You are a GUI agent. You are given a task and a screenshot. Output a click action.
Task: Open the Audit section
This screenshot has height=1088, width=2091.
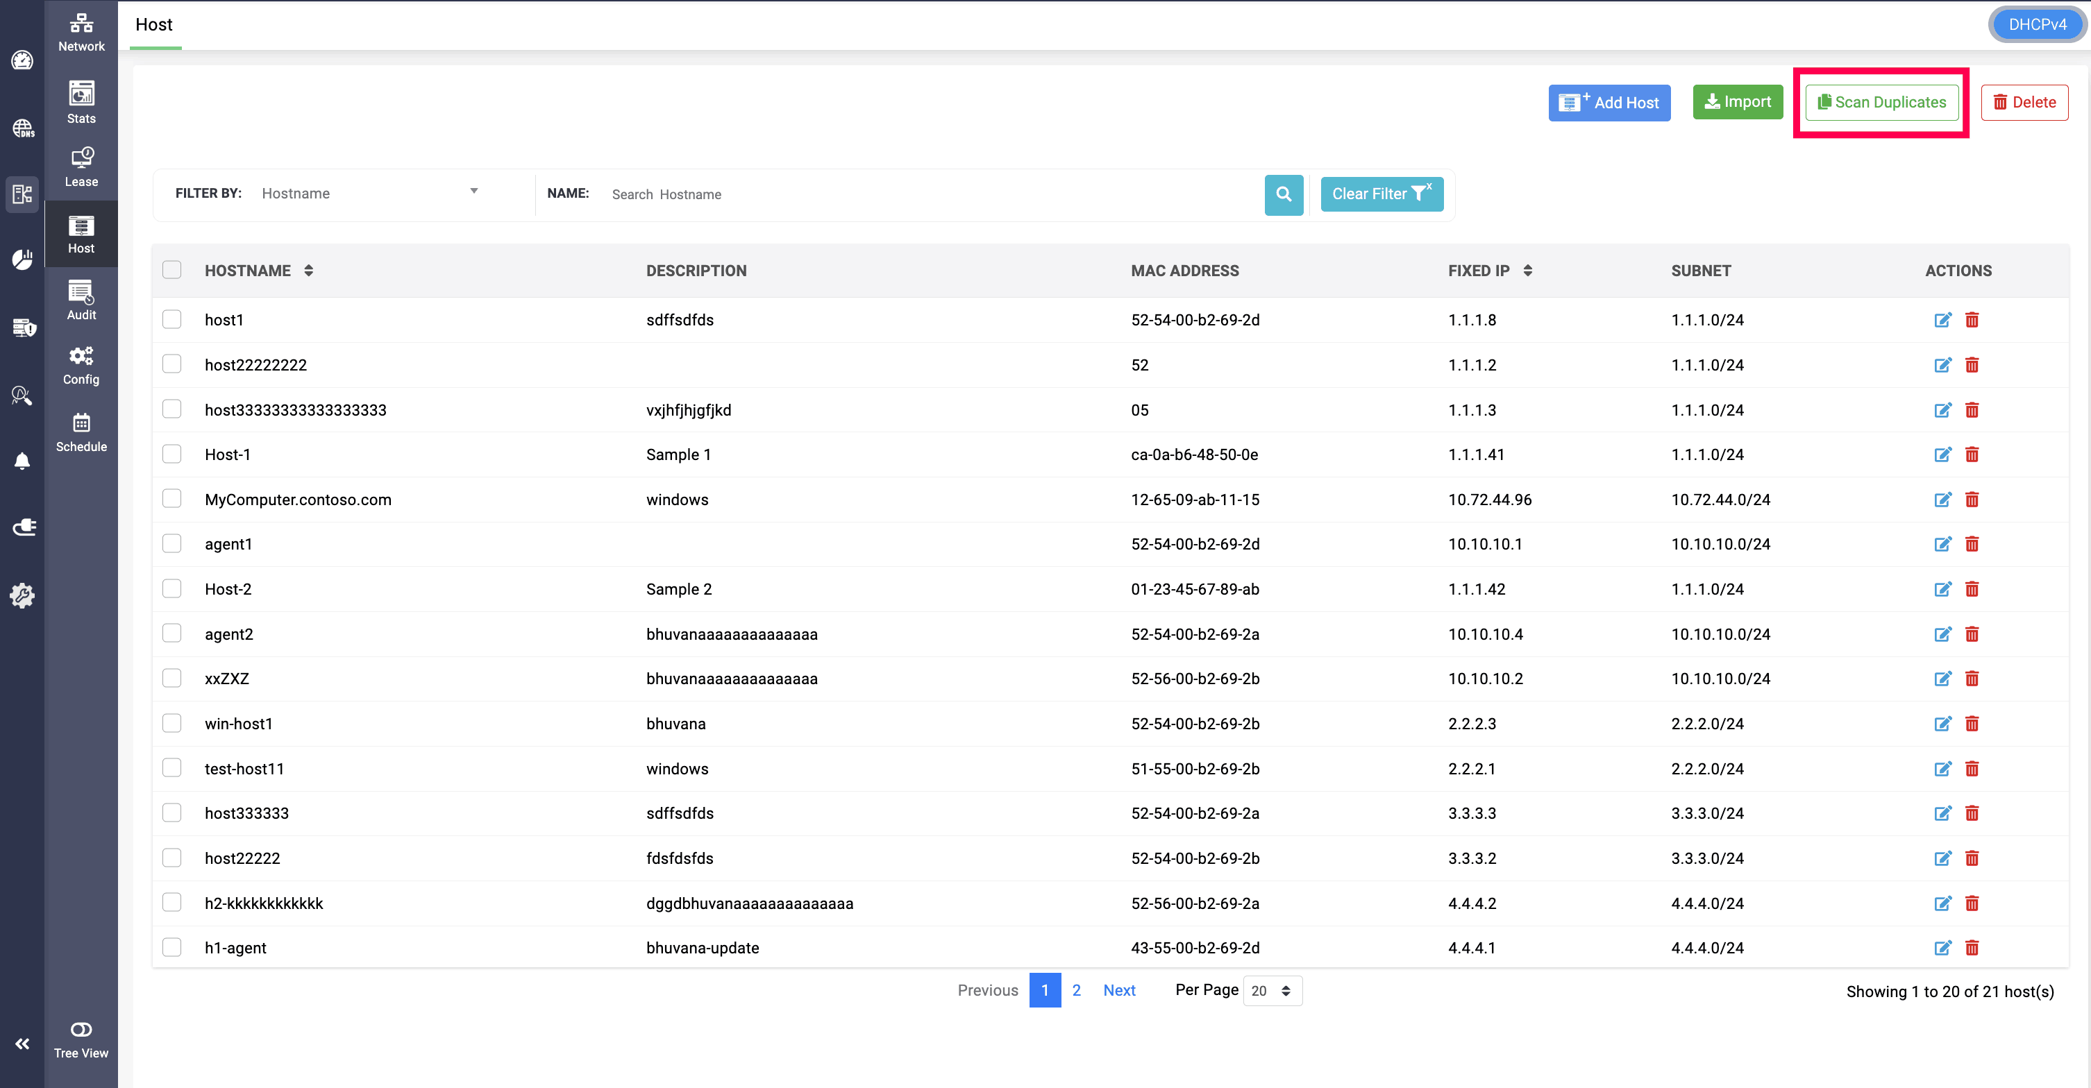point(81,300)
